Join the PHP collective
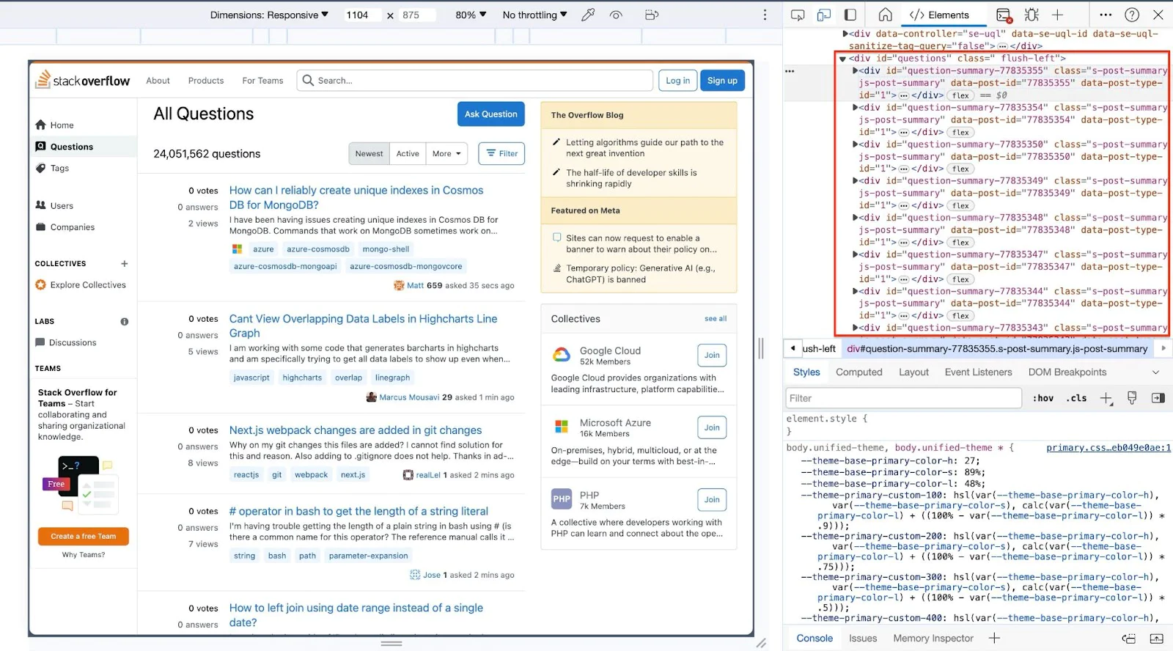 click(x=712, y=500)
